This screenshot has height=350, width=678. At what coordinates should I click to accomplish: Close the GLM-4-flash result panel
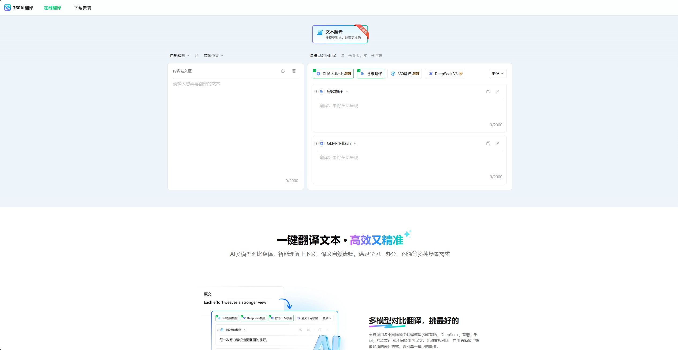click(x=498, y=143)
